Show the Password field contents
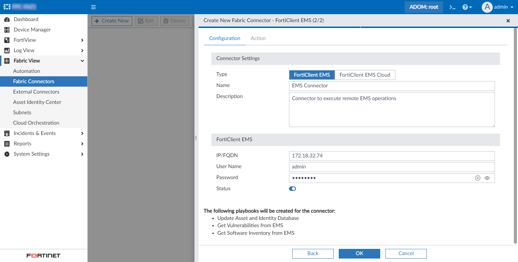 click(x=487, y=178)
